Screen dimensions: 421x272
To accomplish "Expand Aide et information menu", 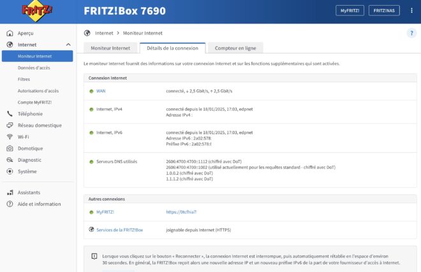I will (39, 204).
